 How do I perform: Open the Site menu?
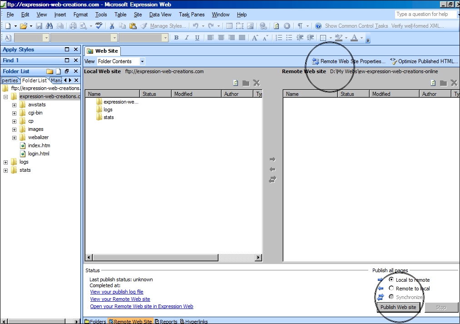tap(138, 15)
